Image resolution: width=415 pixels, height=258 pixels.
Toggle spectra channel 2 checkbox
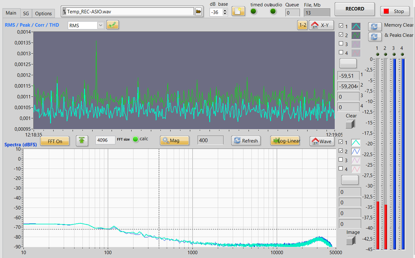(x=341, y=151)
